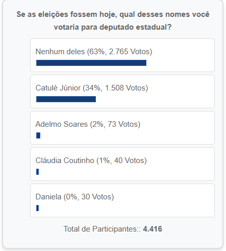Click the Total de Participantes label
226x251 pixels.
point(102,229)
